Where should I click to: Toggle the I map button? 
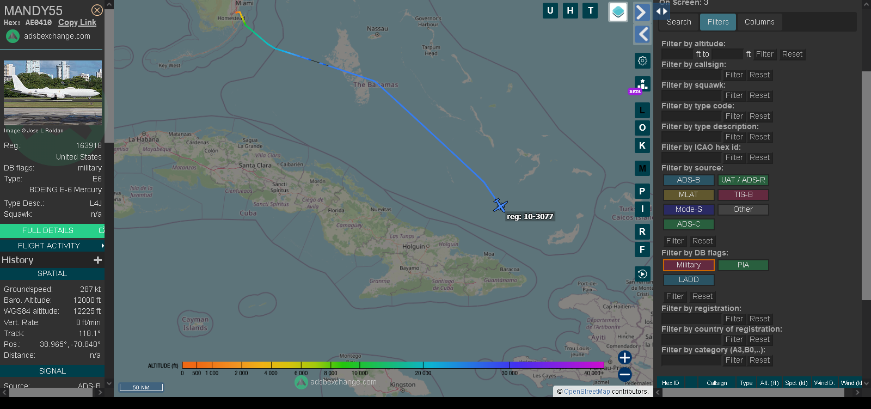tap(642, 209)
